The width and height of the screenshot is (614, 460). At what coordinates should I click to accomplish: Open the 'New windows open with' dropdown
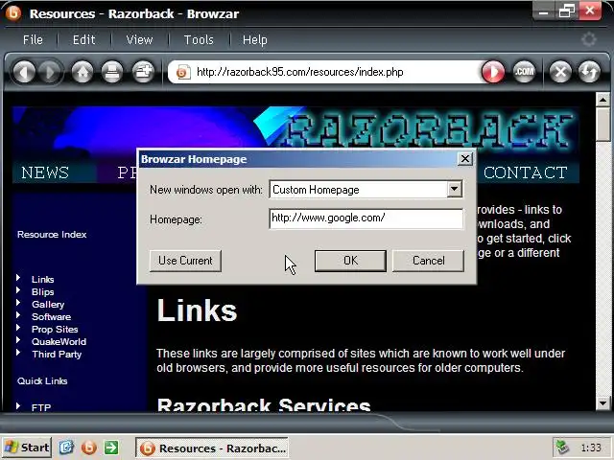[454, 190]
